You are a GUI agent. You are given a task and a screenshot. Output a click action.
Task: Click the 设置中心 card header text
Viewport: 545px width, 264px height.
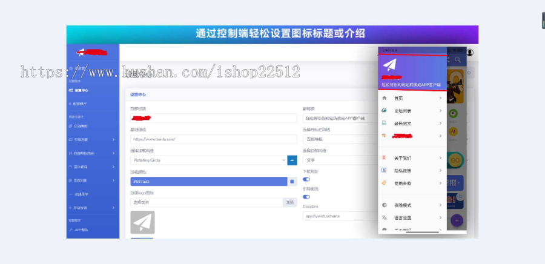pyautogui.click(x=138, y=94)
